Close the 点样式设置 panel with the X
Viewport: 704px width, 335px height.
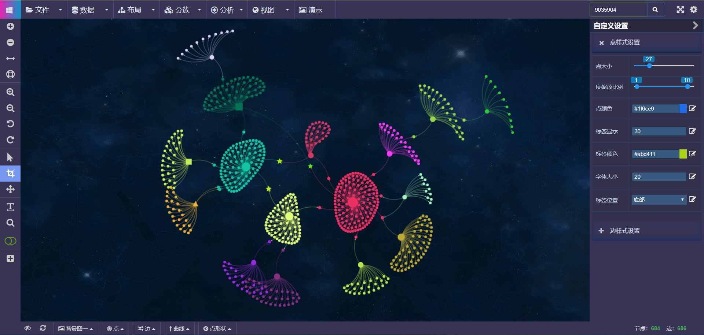pos(601,42)
